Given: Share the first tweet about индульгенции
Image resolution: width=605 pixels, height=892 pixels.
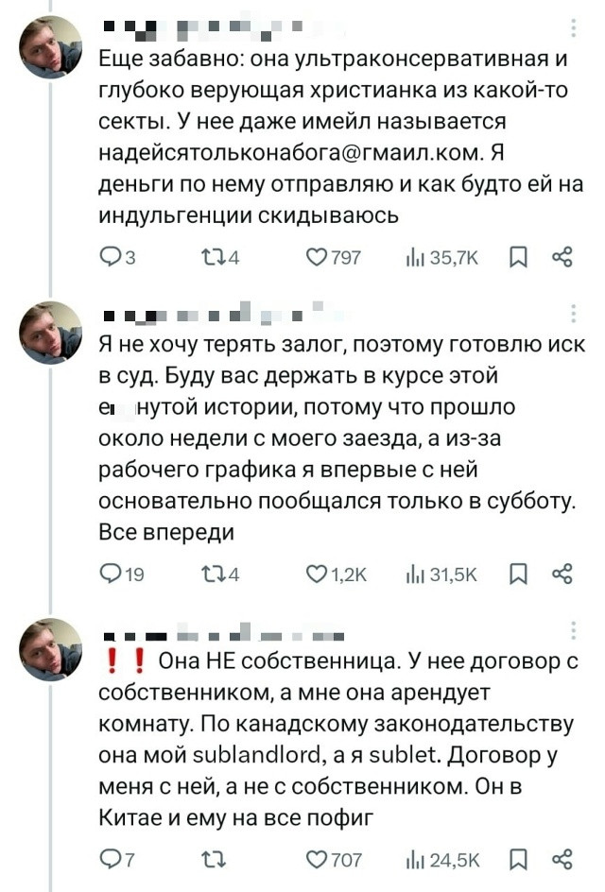Looking at the screenshot, I should [562, 257].
